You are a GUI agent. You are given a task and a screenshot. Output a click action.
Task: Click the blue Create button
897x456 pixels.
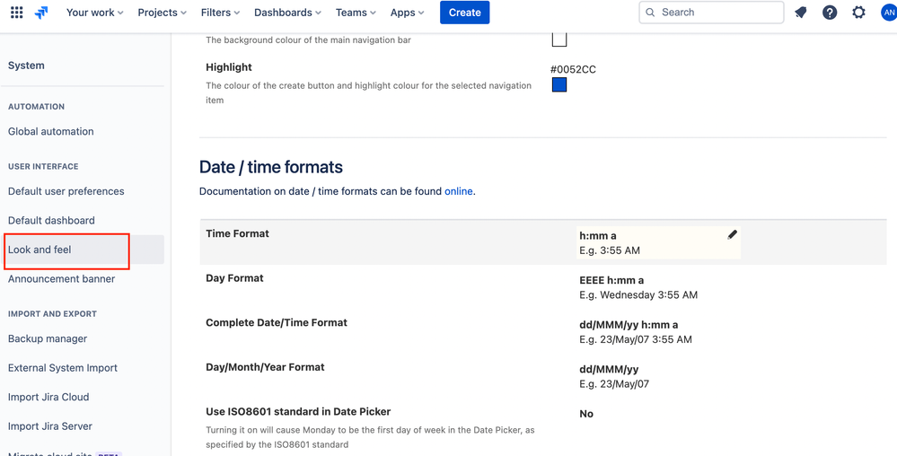[464, 13]
